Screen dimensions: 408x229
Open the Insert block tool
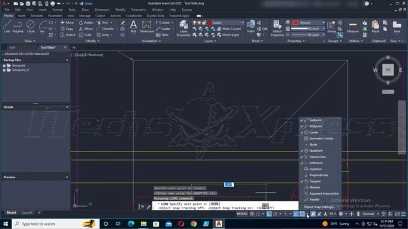[251, 27]
